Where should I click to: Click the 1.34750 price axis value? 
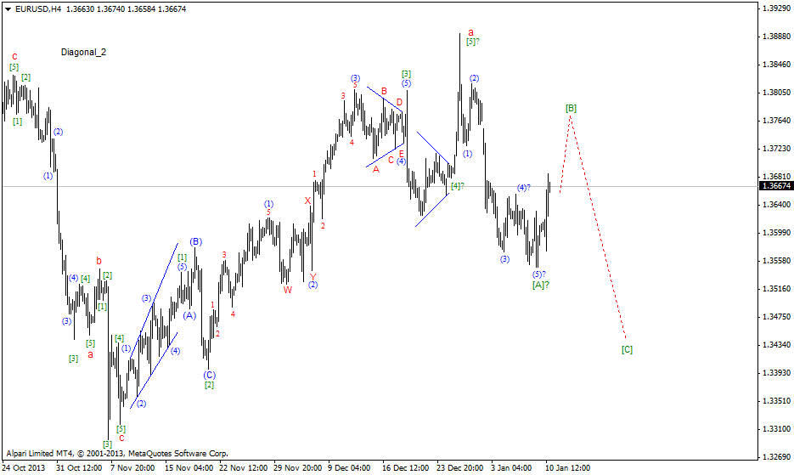[x=776, y=317]
